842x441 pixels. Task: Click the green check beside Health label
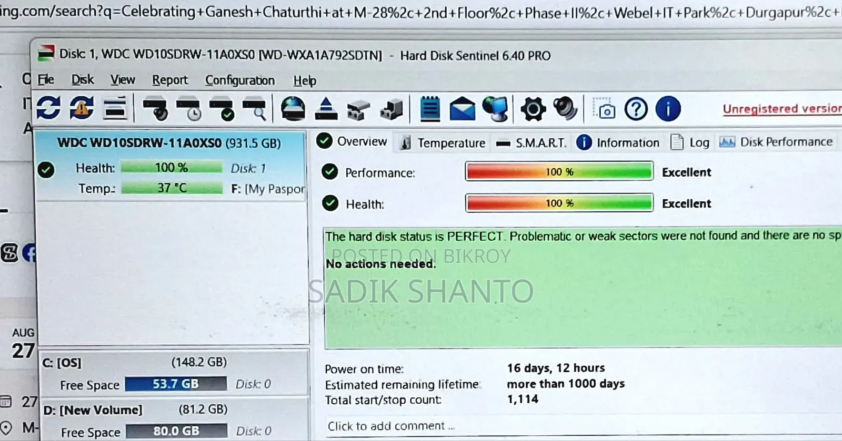330,203
